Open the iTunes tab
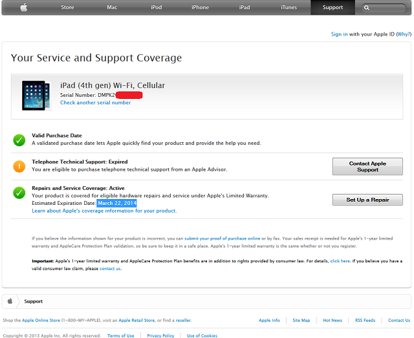This screenshot has width=414, height=338. 289,7
